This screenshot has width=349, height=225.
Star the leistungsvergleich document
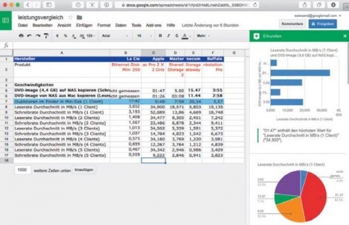(x=70, y=18)
